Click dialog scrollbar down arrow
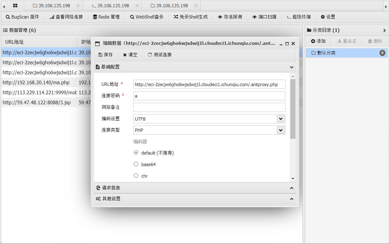 click(x=293, y=179)
